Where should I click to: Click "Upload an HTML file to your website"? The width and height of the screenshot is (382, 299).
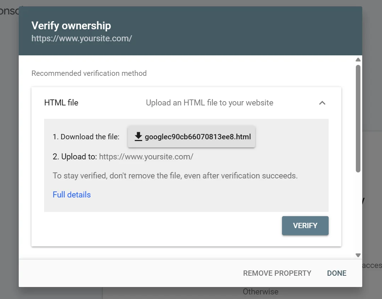pyautogui.click(x=210, y=103)
